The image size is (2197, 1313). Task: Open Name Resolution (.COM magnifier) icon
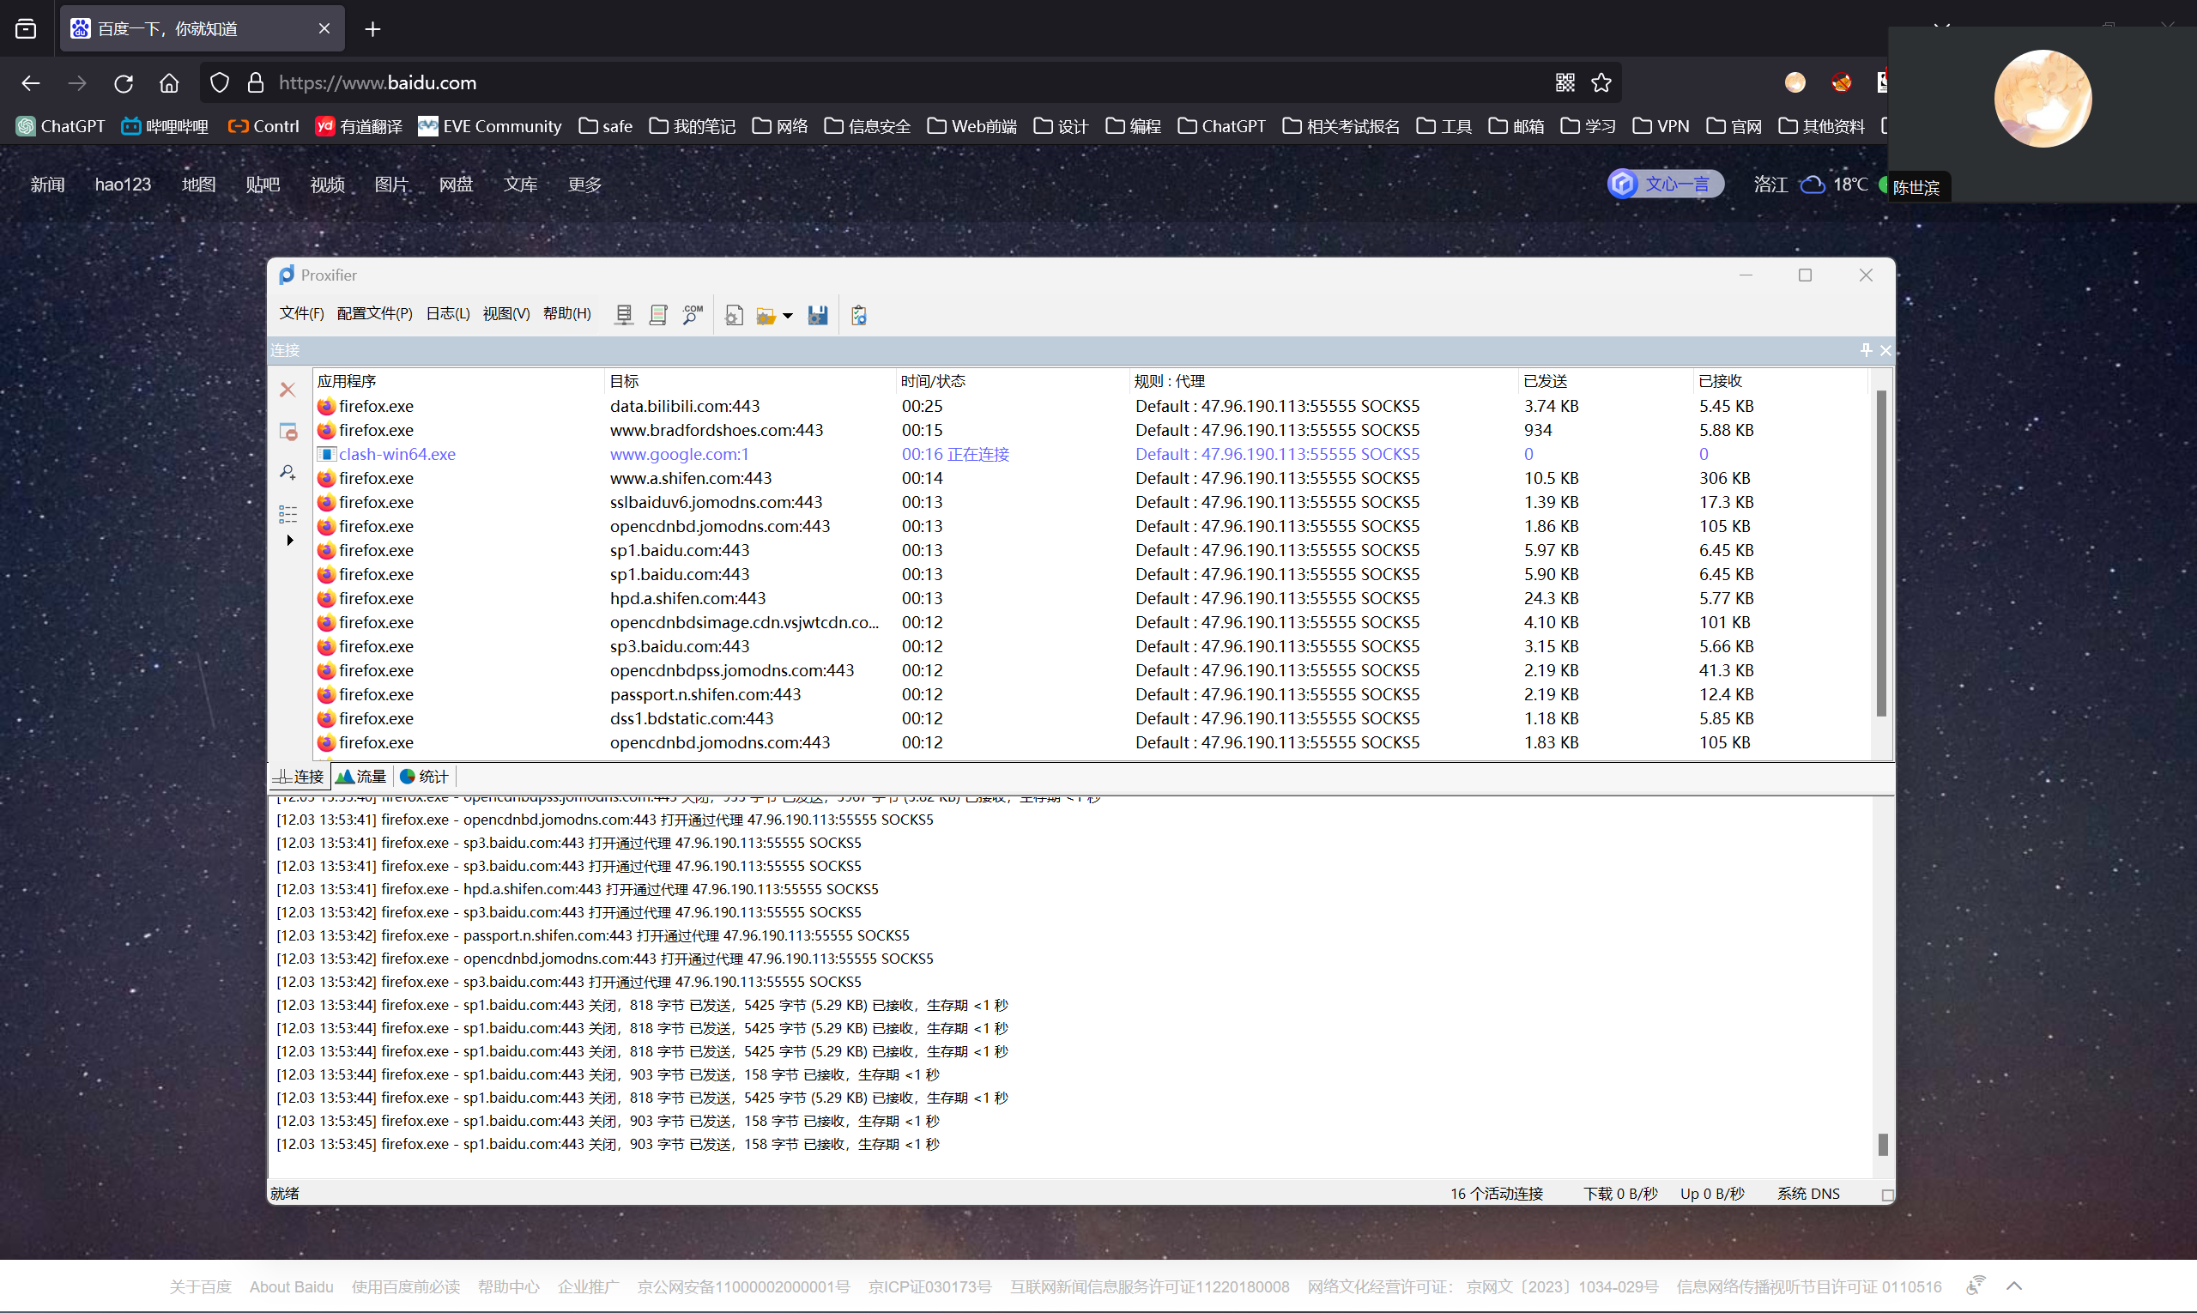[693, 315]
